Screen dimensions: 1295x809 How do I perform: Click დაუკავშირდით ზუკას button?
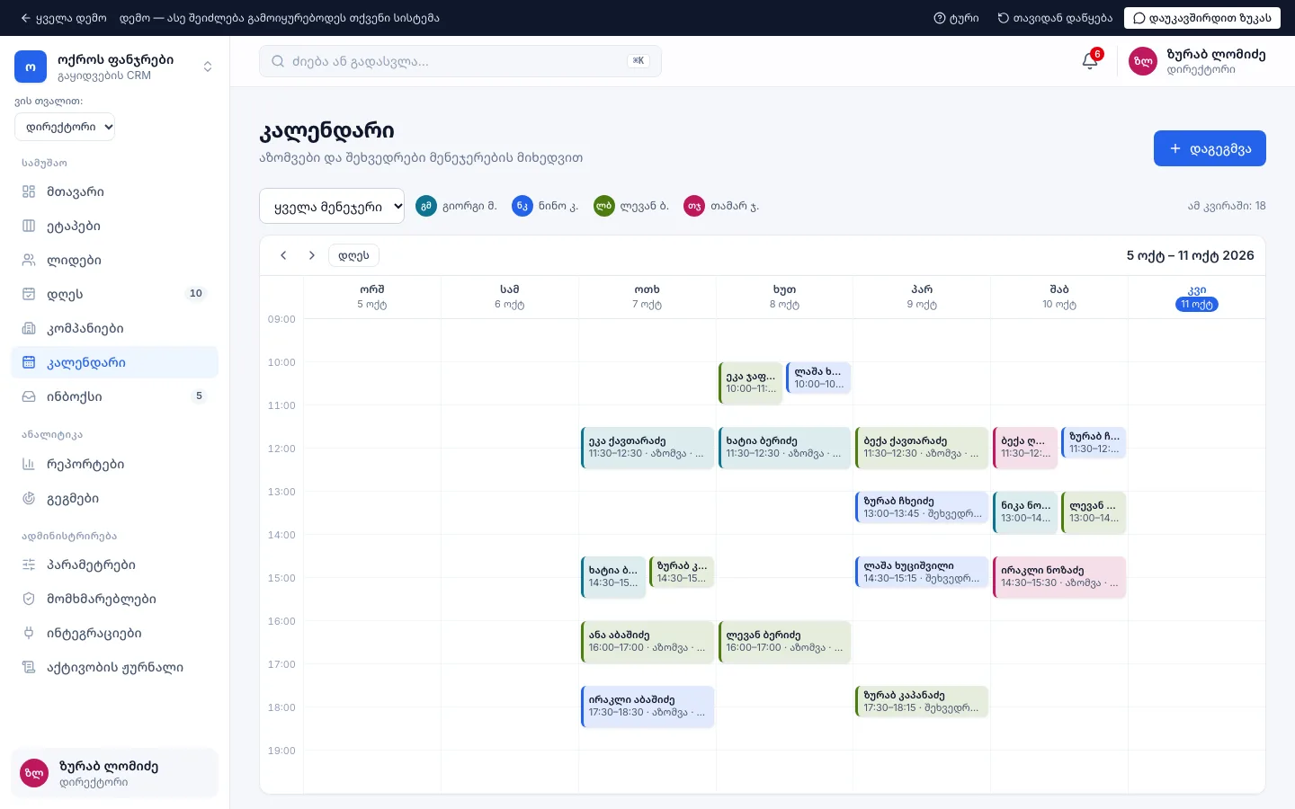[x=1202, y=18]
